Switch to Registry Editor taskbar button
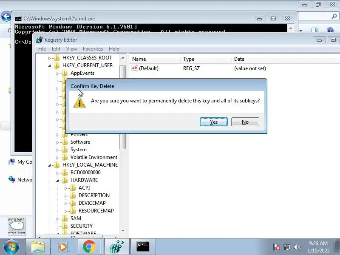The width and height of the screenshot is (340, 255). (116, 247)
